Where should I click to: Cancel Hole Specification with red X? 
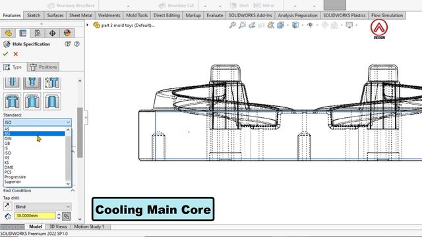(x=16, y=54)
